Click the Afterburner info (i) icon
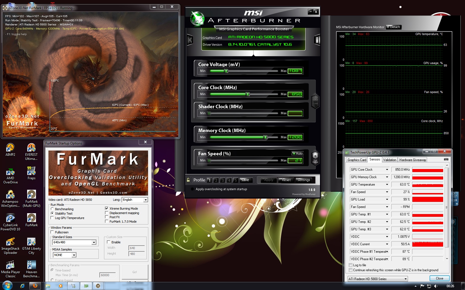 click(317, 40)
